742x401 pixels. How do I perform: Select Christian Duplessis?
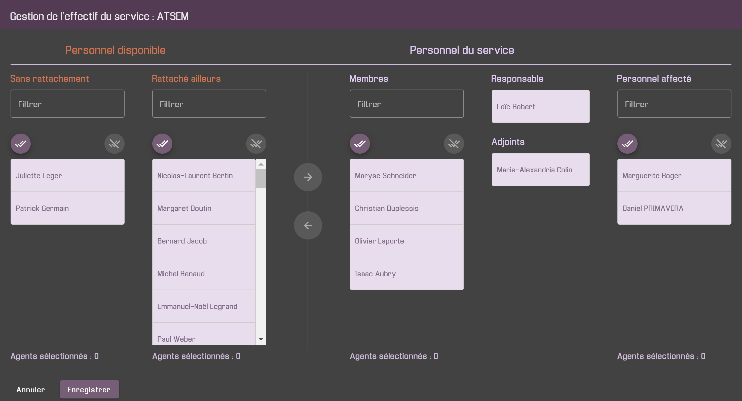[407, 208]
